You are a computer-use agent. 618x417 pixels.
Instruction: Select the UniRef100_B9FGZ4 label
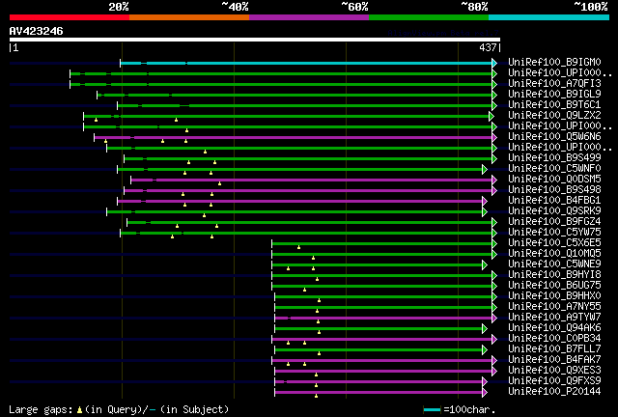click(x=554, y=222)
